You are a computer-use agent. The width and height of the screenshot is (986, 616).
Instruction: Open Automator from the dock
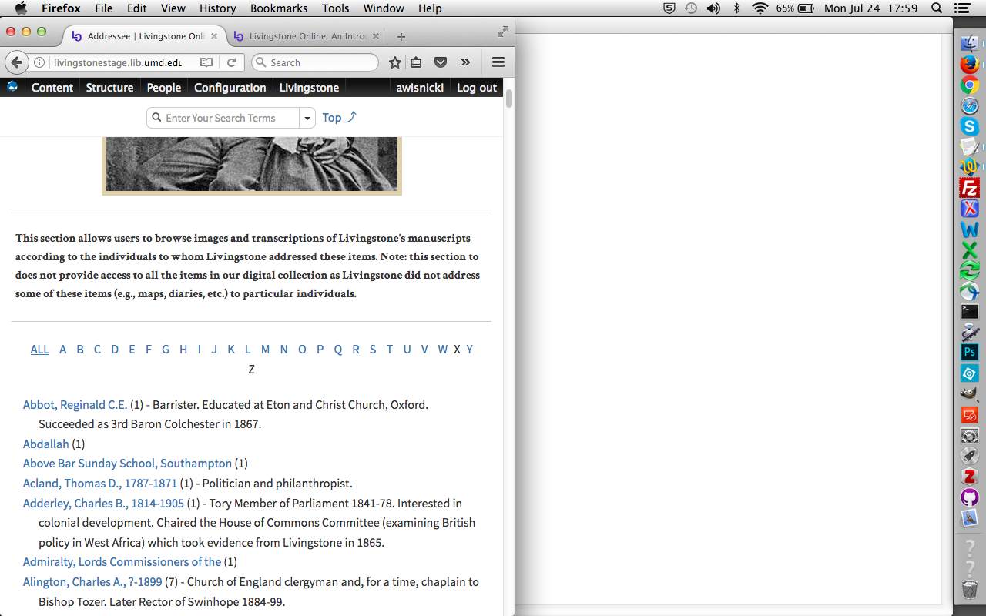click(969, 333)
